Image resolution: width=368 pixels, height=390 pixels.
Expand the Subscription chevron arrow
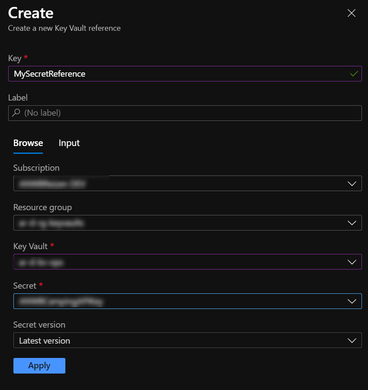point(352,184)
